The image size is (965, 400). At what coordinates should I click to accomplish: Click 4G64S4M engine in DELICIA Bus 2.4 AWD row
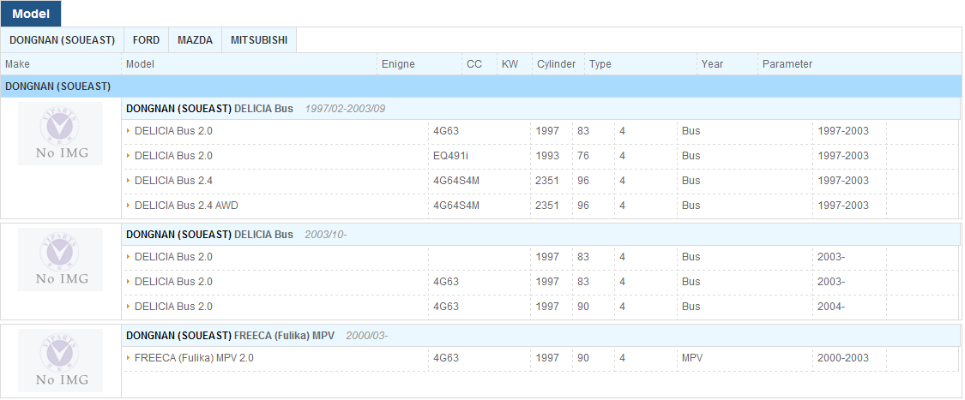(x=456, y=206)
